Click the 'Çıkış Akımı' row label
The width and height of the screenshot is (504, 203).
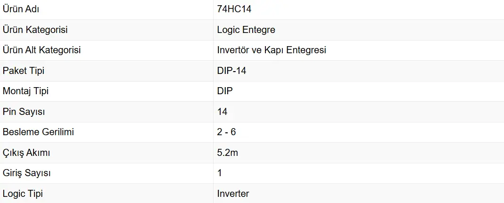coord(26,153)
